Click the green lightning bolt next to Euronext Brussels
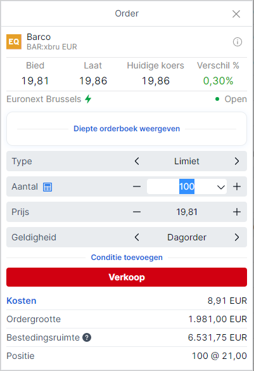254x371 pixels. (88, 99)
